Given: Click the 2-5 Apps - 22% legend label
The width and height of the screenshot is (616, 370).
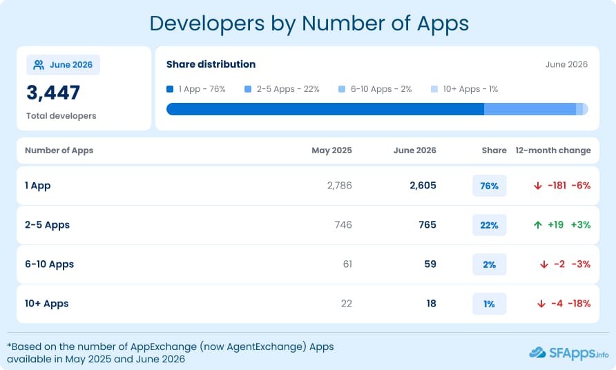Looking at the screenshot, I should (x=288, y=89).
